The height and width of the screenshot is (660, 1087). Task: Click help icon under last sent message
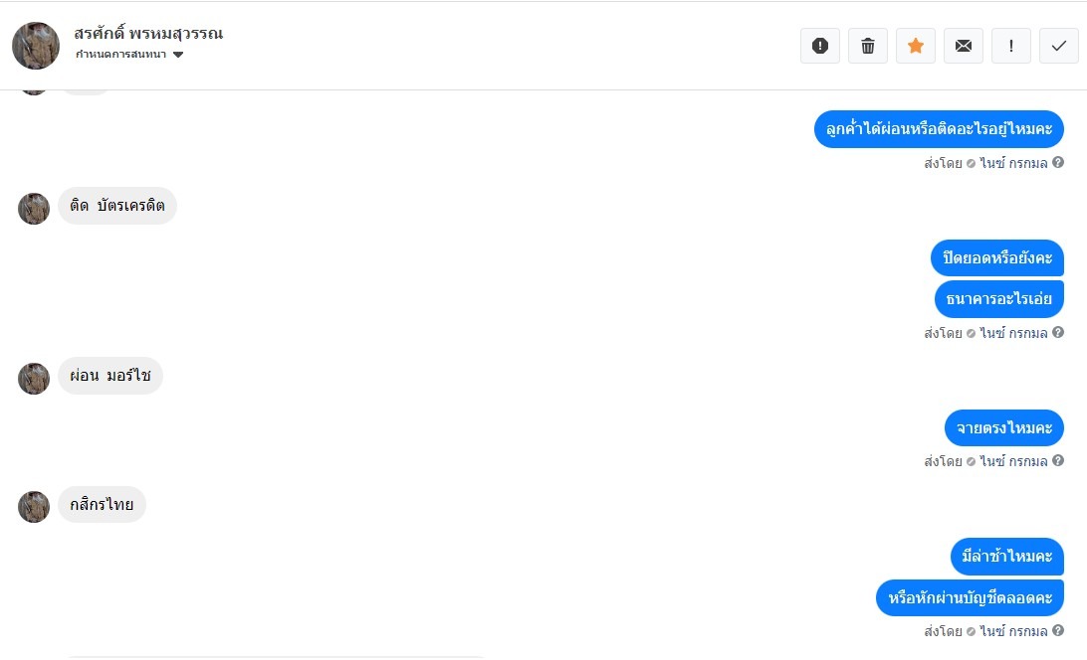point(1058,631)
